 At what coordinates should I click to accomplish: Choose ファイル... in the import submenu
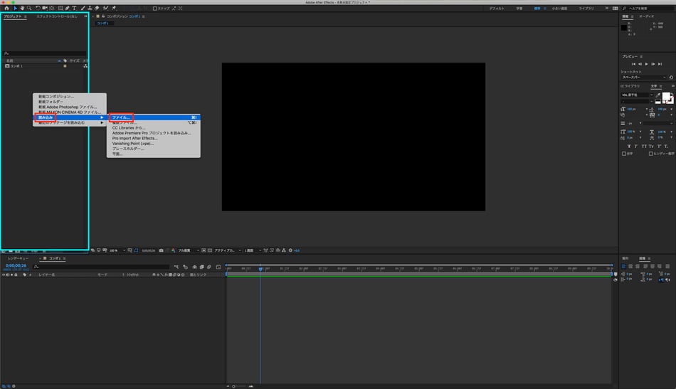click(x=121, y=117)
